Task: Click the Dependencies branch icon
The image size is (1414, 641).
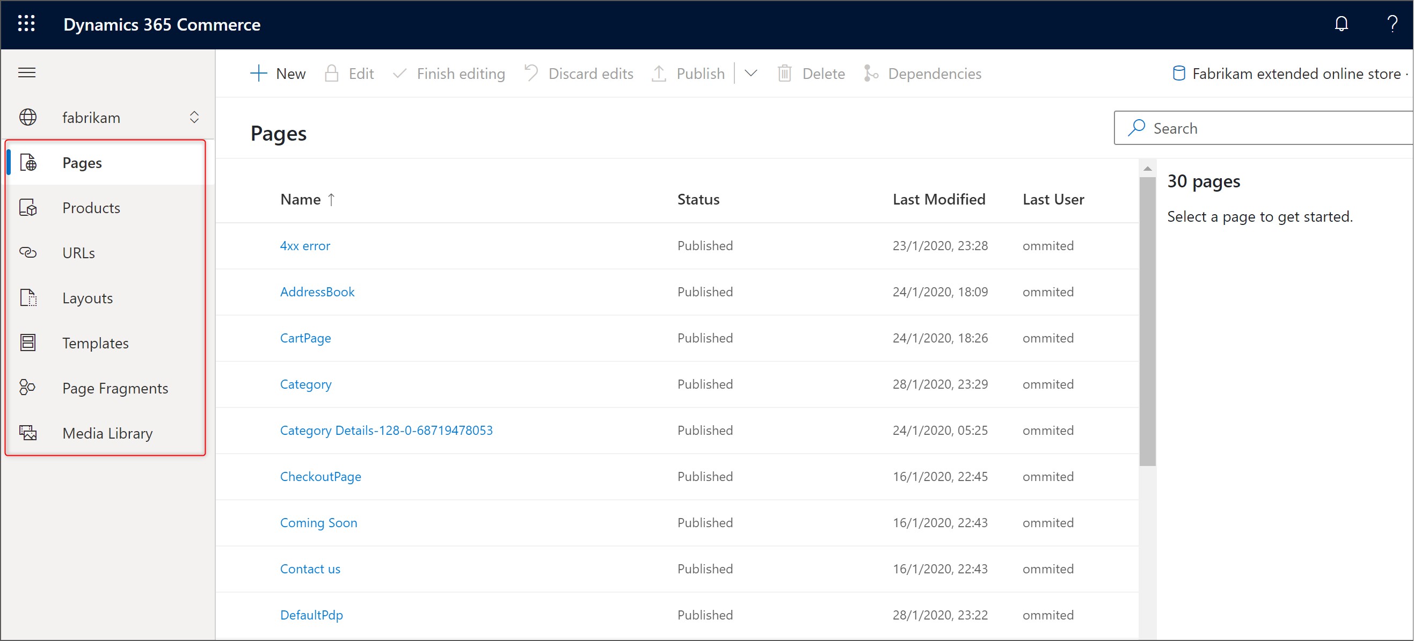Action: tap(871, 73)
